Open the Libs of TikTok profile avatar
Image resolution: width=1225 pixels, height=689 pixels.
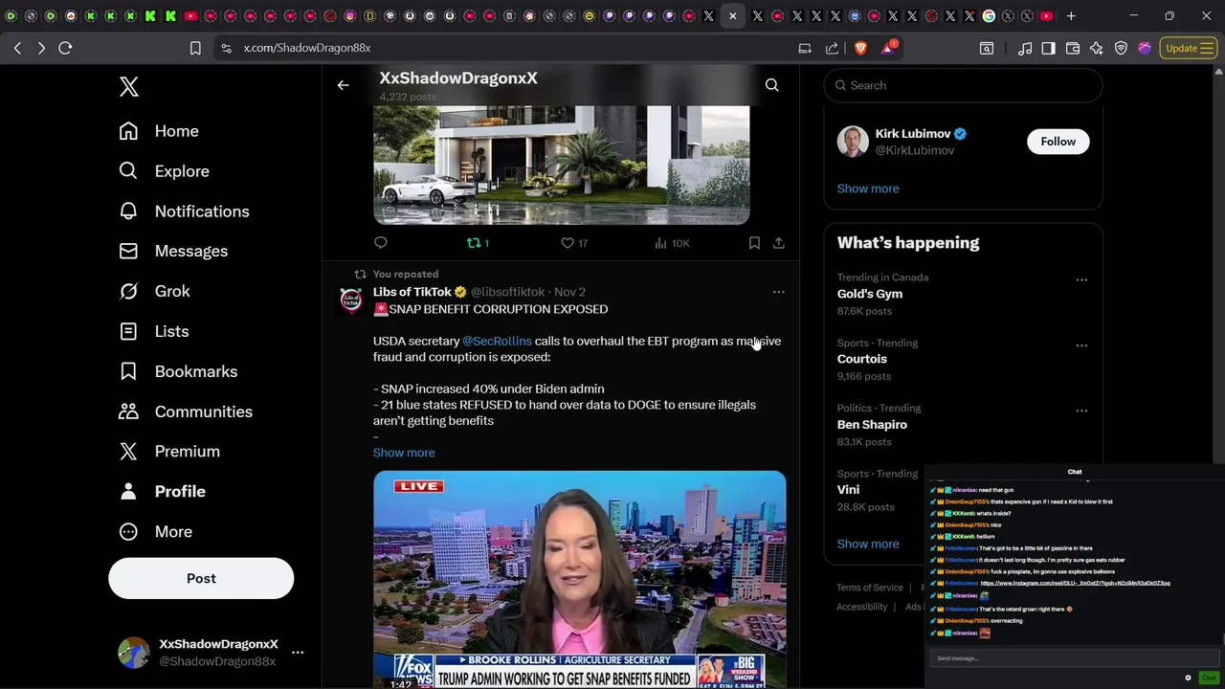(351, 300)
